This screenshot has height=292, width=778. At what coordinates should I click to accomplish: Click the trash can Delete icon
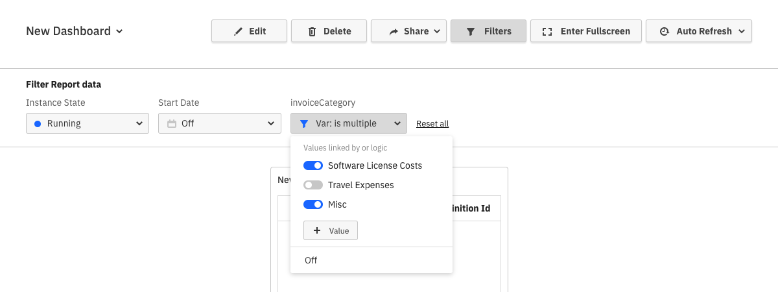click(312, 31)
